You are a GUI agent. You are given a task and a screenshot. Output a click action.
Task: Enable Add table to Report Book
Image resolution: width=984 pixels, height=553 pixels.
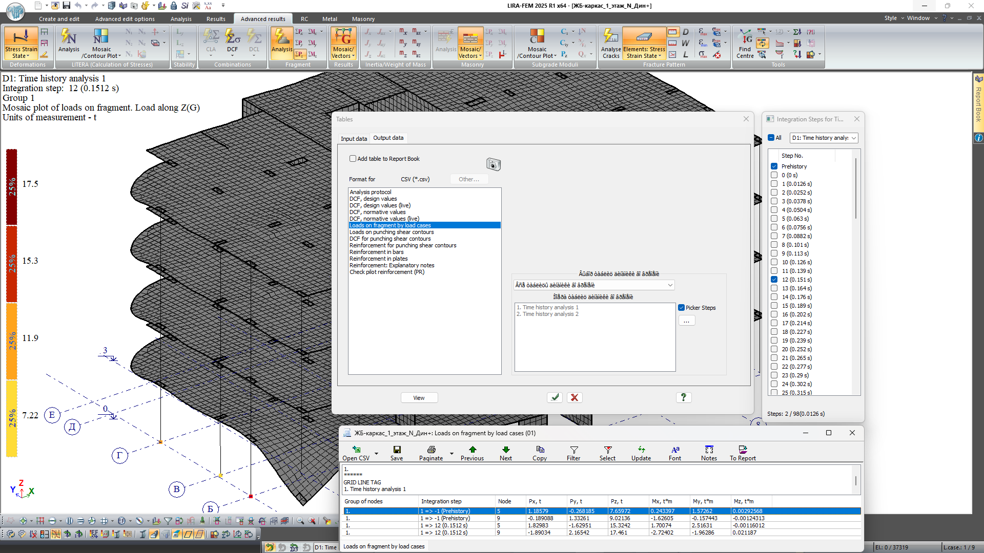[353, 159]
